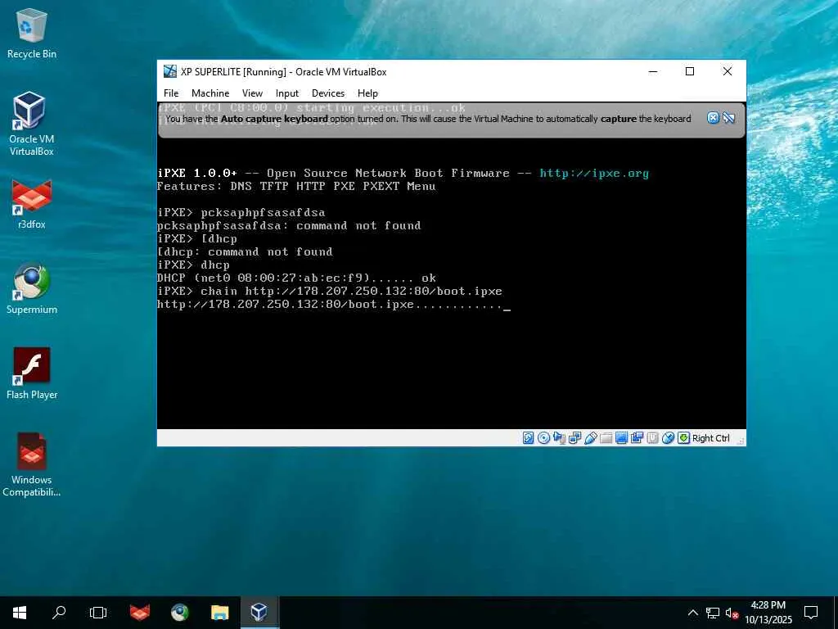Image resolution: width=838 pixels, height=629 pixels.
Task: Open File Explorer from the taskbar
Action: [x=219, y=613]
